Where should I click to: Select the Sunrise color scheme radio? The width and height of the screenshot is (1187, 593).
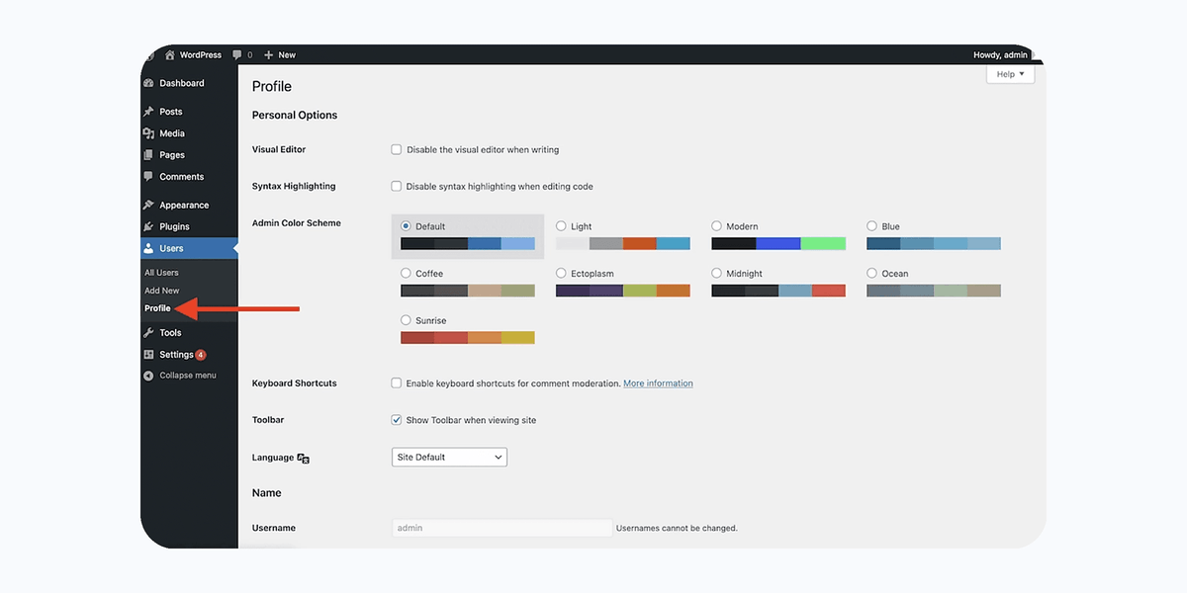(x=406, y=321)
